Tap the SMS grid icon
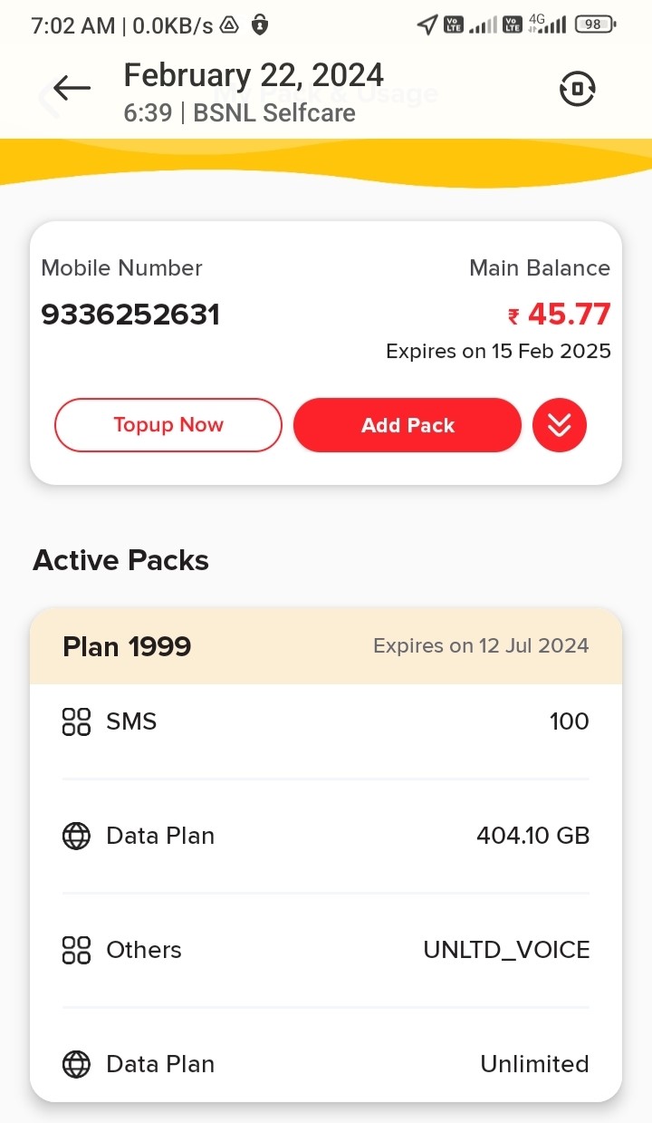652x1123 pixels. [76, 721]
